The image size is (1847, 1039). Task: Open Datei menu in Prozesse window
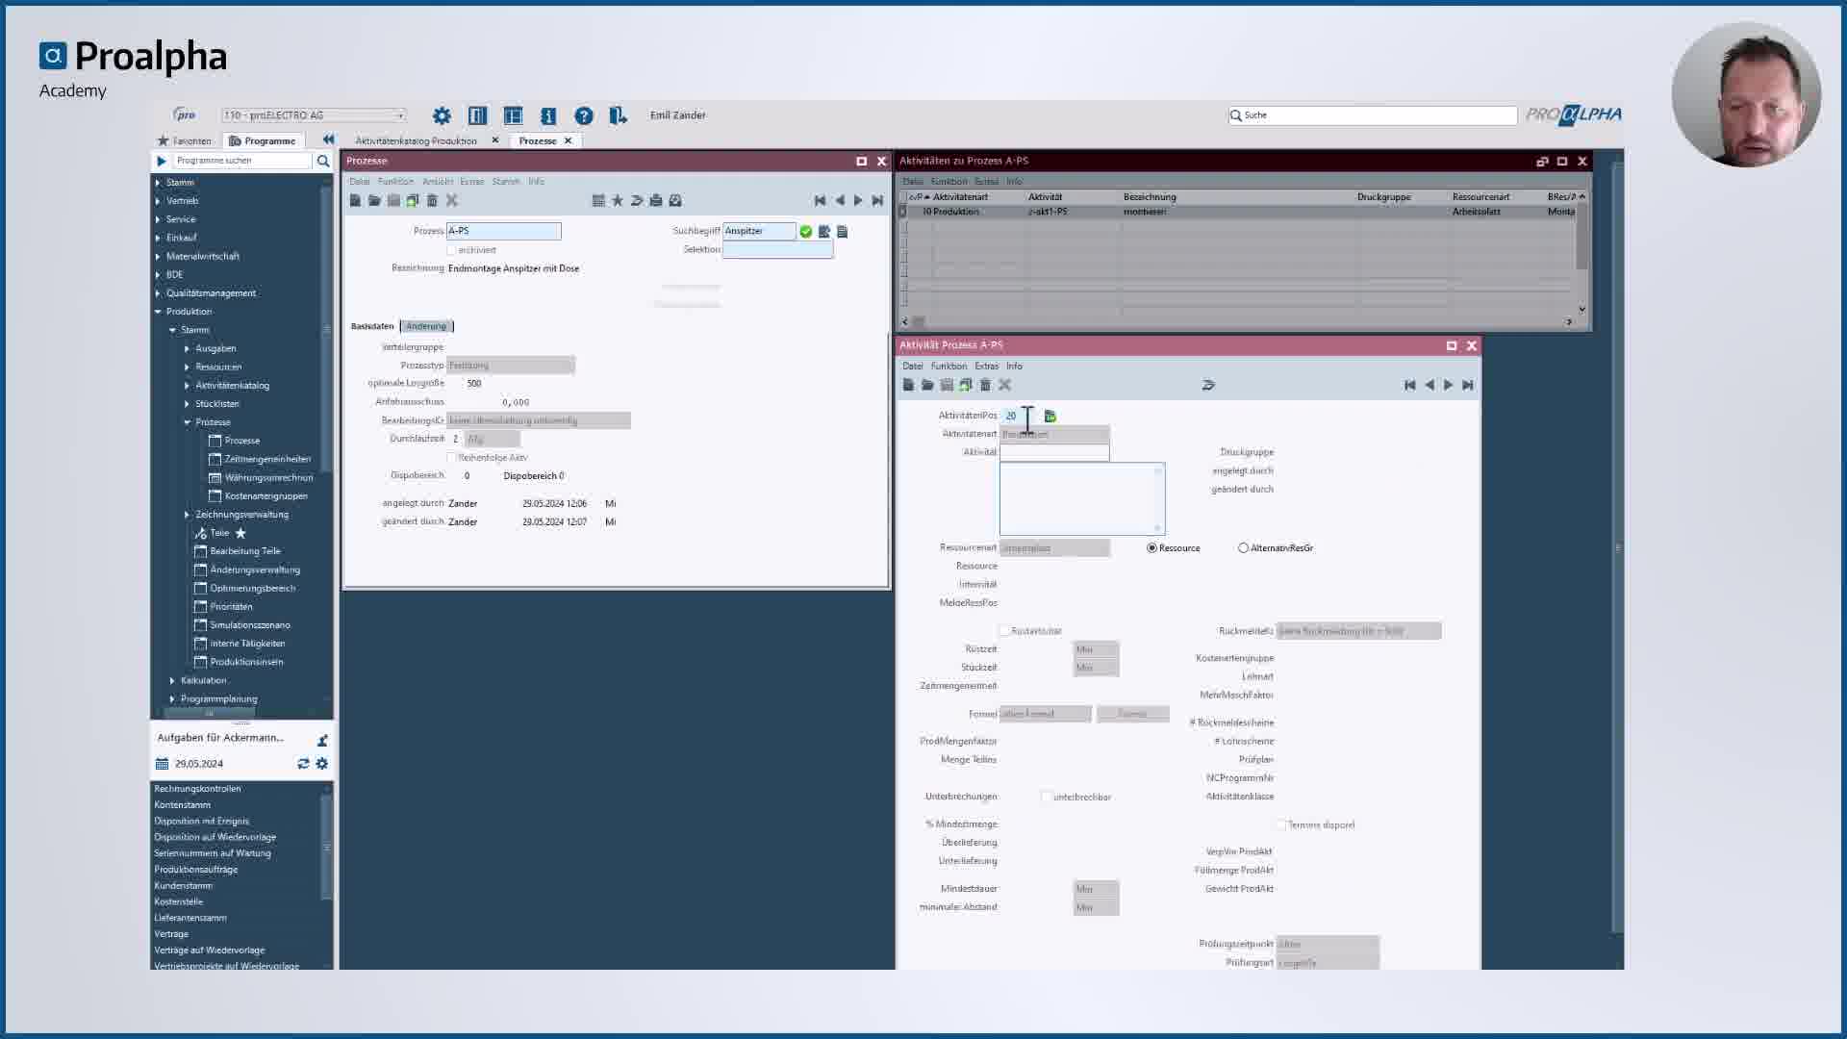[x=360, y=181]
